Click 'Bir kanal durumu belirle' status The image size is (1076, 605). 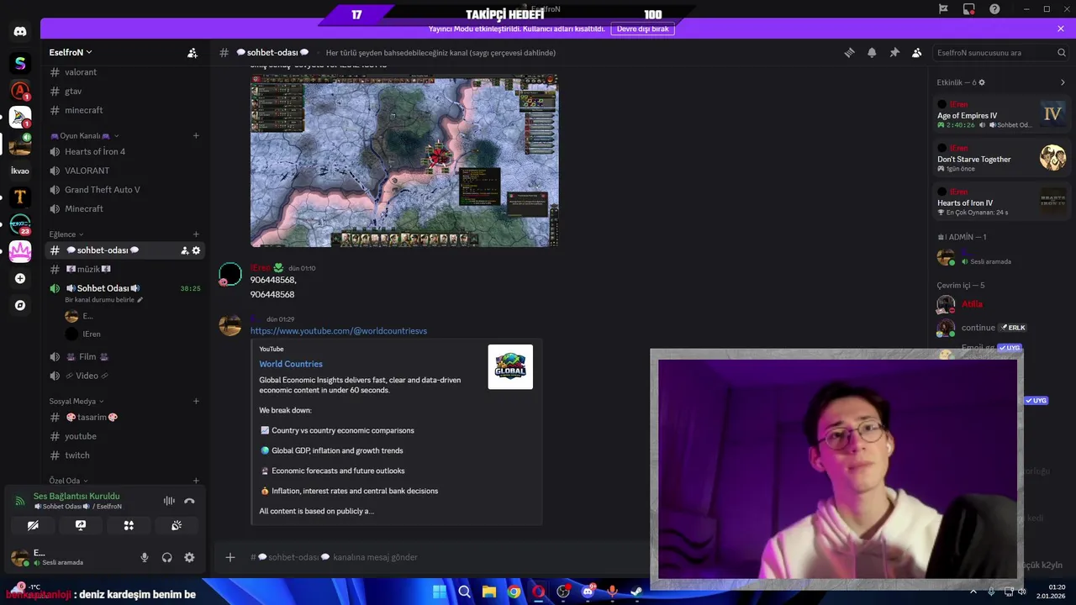(x=104, y=300)
